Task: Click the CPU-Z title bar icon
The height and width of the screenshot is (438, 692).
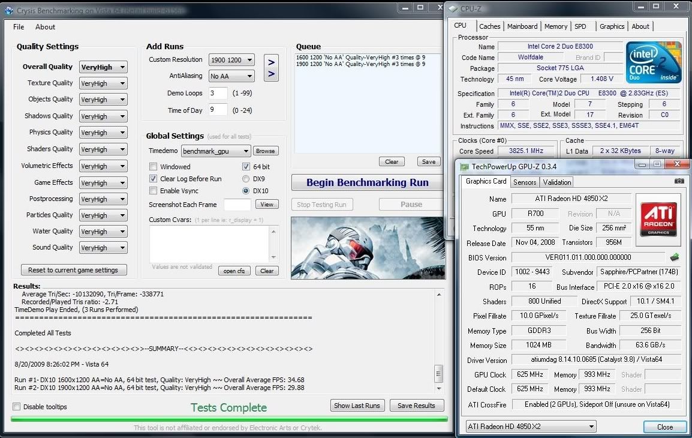Action: click(x=453, y=8)
